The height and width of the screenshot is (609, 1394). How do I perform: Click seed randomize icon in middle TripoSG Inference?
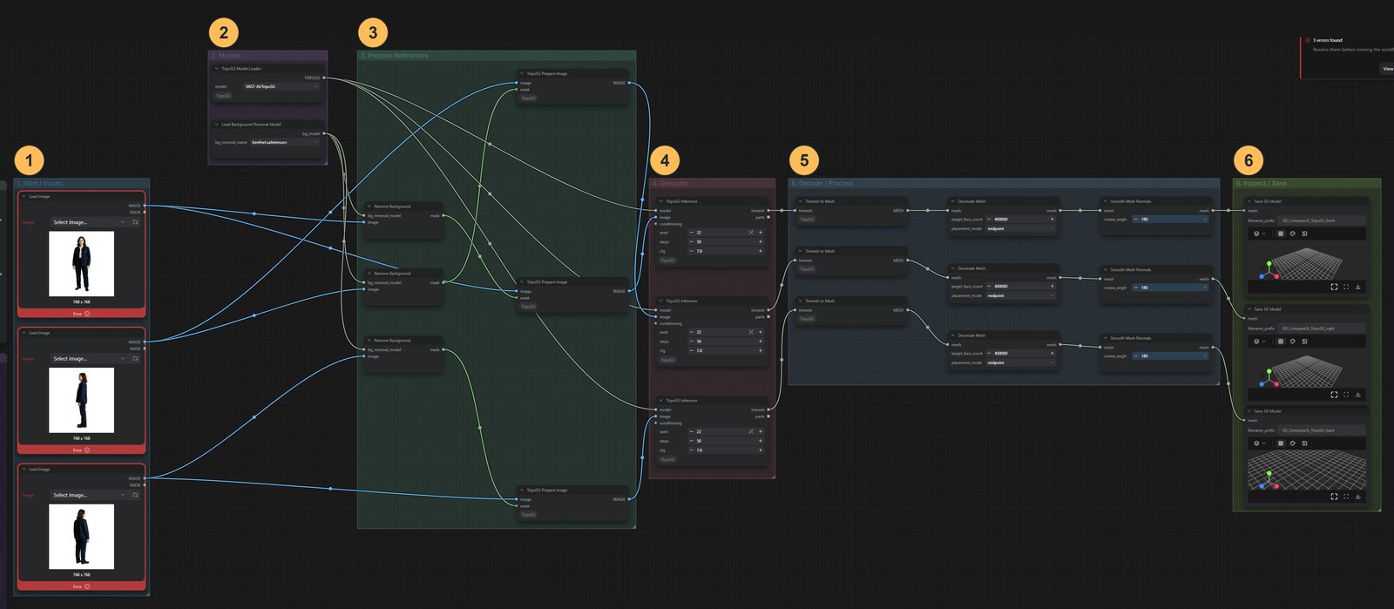[x=751, y=332]
